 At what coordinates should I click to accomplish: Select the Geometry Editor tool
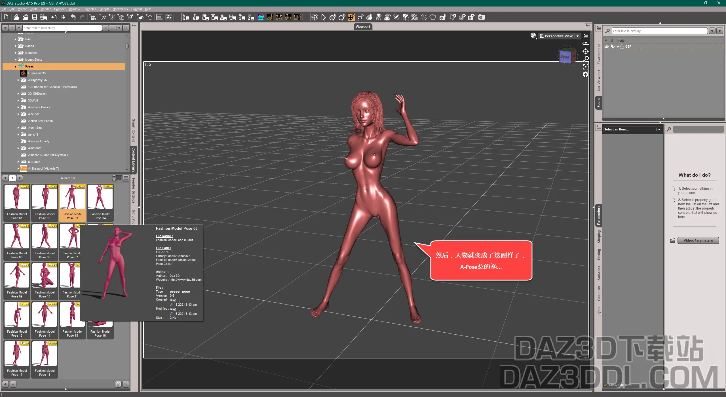click(x=405, y=17)
